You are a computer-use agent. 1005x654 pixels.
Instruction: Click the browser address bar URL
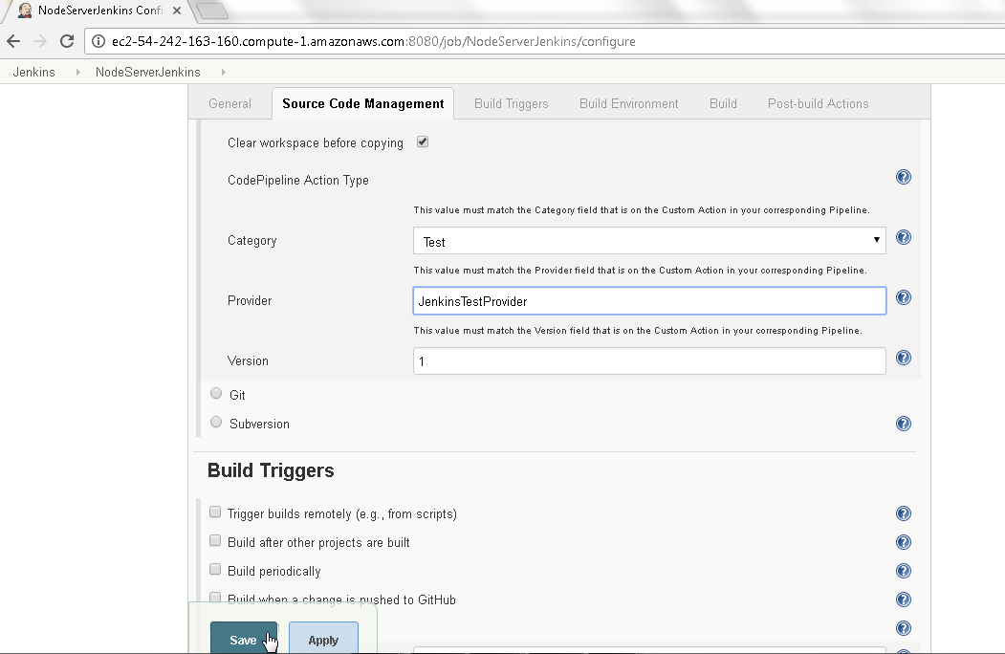[374, 42]
